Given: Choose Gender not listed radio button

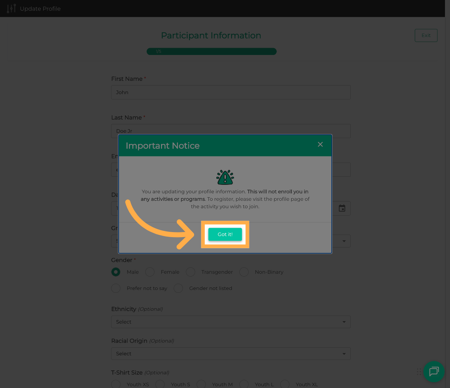Looking at the screenshot, I should point(178,288).
